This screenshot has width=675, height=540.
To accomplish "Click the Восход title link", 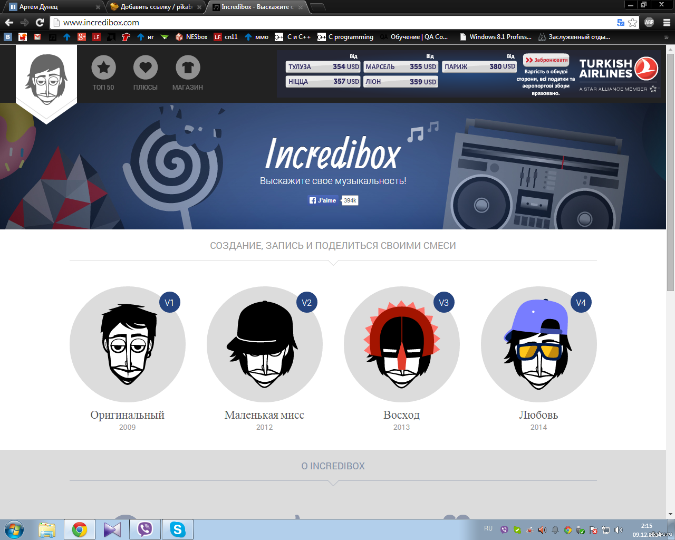I will pyautogui.click(x=402, y=415).
